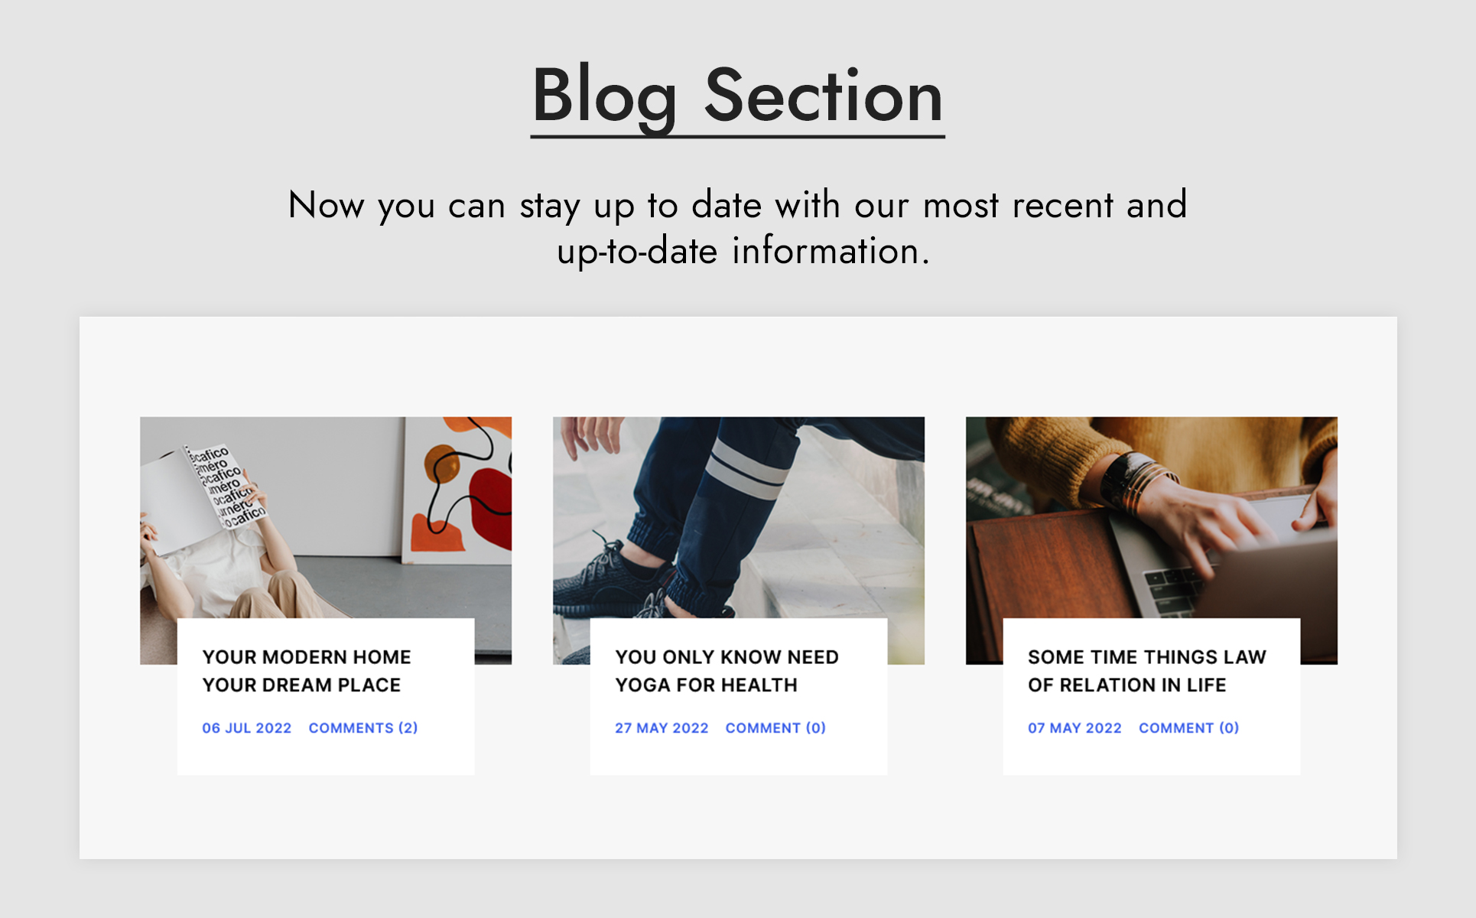
Task: Open 'Some Time Things Law of Relation' post
Action: 1146,671
